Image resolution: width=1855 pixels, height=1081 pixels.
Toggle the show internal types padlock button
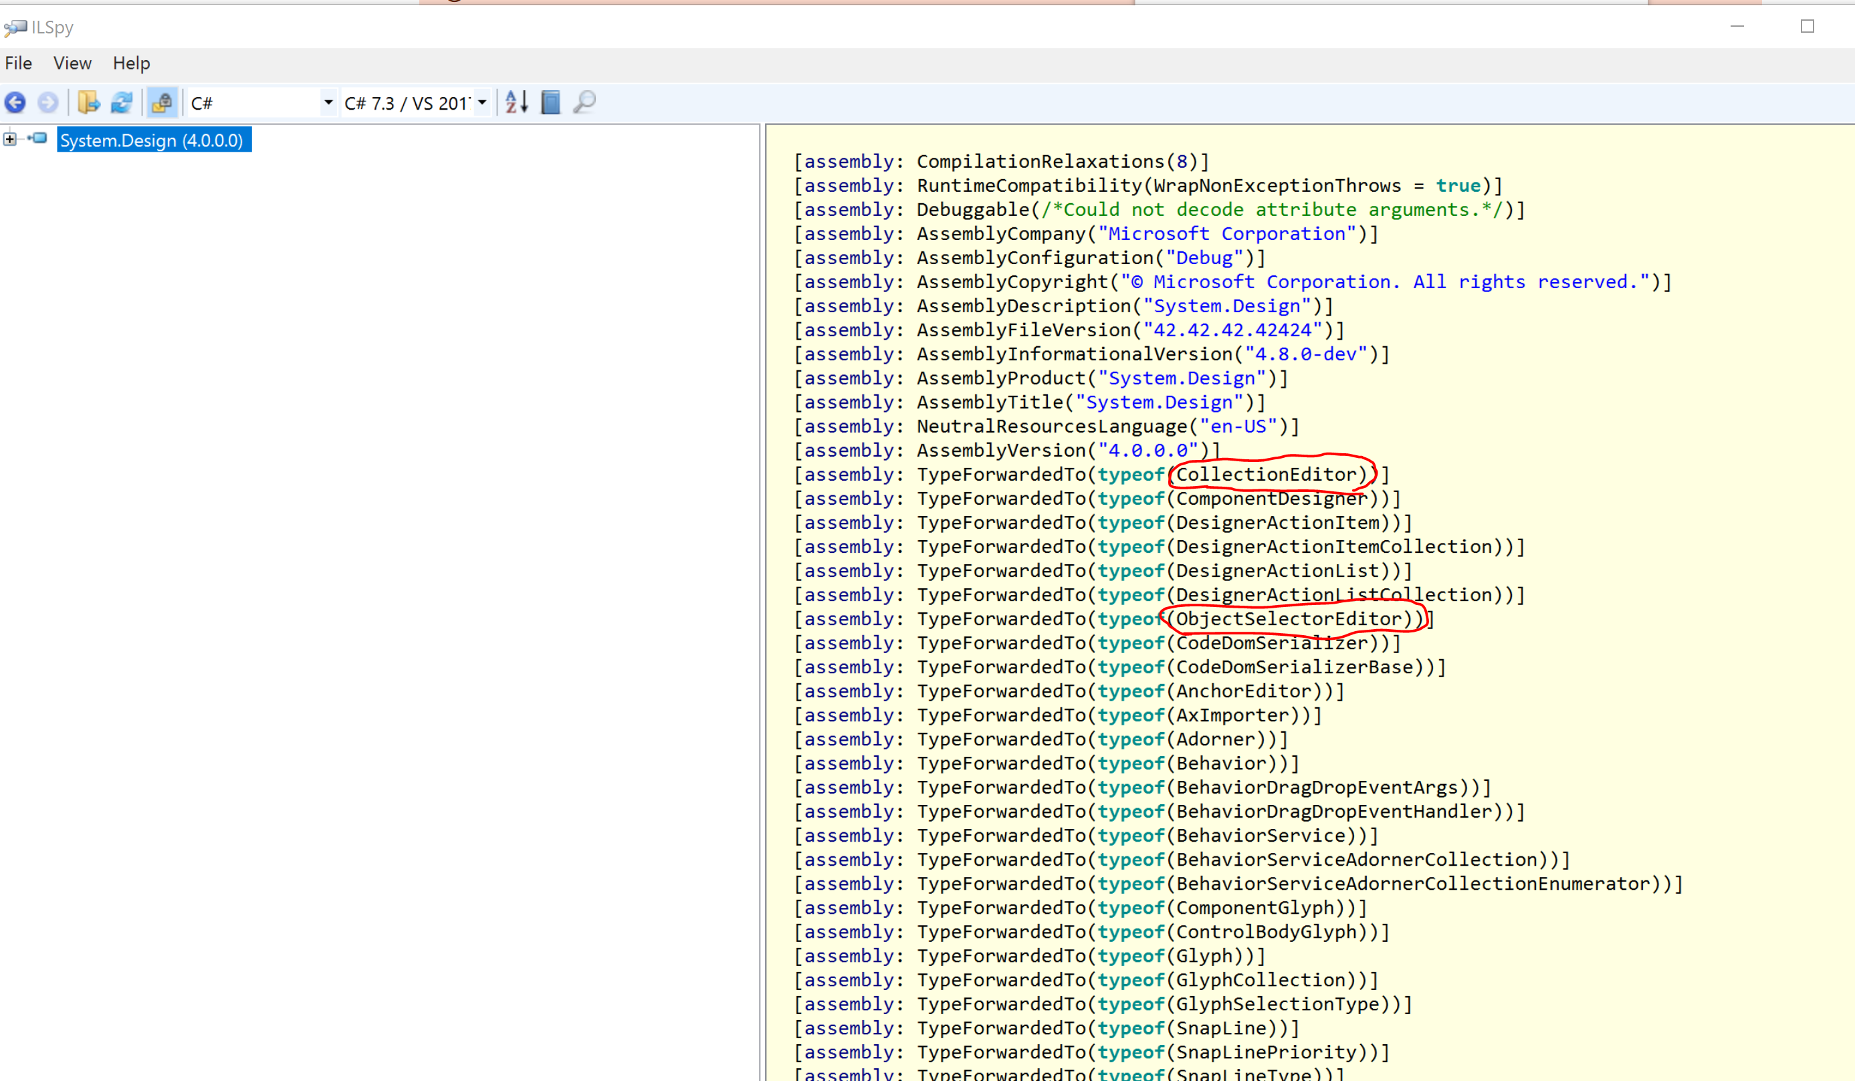coord(162,102)
